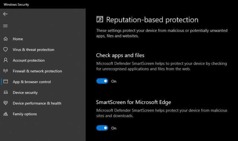Go back using the back arrow
Viewport: 238px width, 141px height.
click(5, 14)
